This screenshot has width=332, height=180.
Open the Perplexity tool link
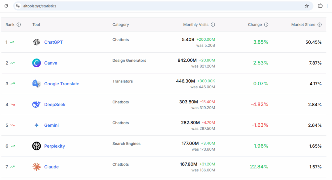point(54,146)
